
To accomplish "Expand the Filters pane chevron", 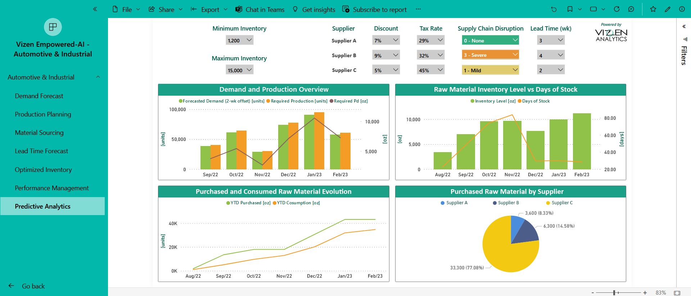I will [x=684, y=27].
